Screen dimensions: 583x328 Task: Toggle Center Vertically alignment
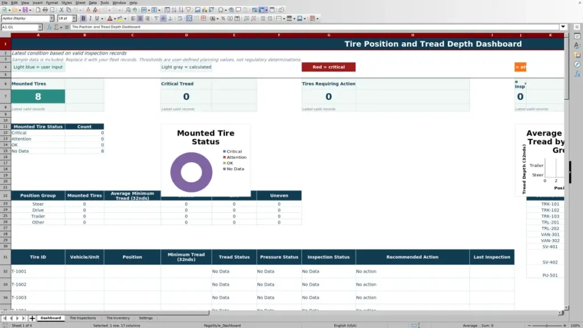[163, 18]
